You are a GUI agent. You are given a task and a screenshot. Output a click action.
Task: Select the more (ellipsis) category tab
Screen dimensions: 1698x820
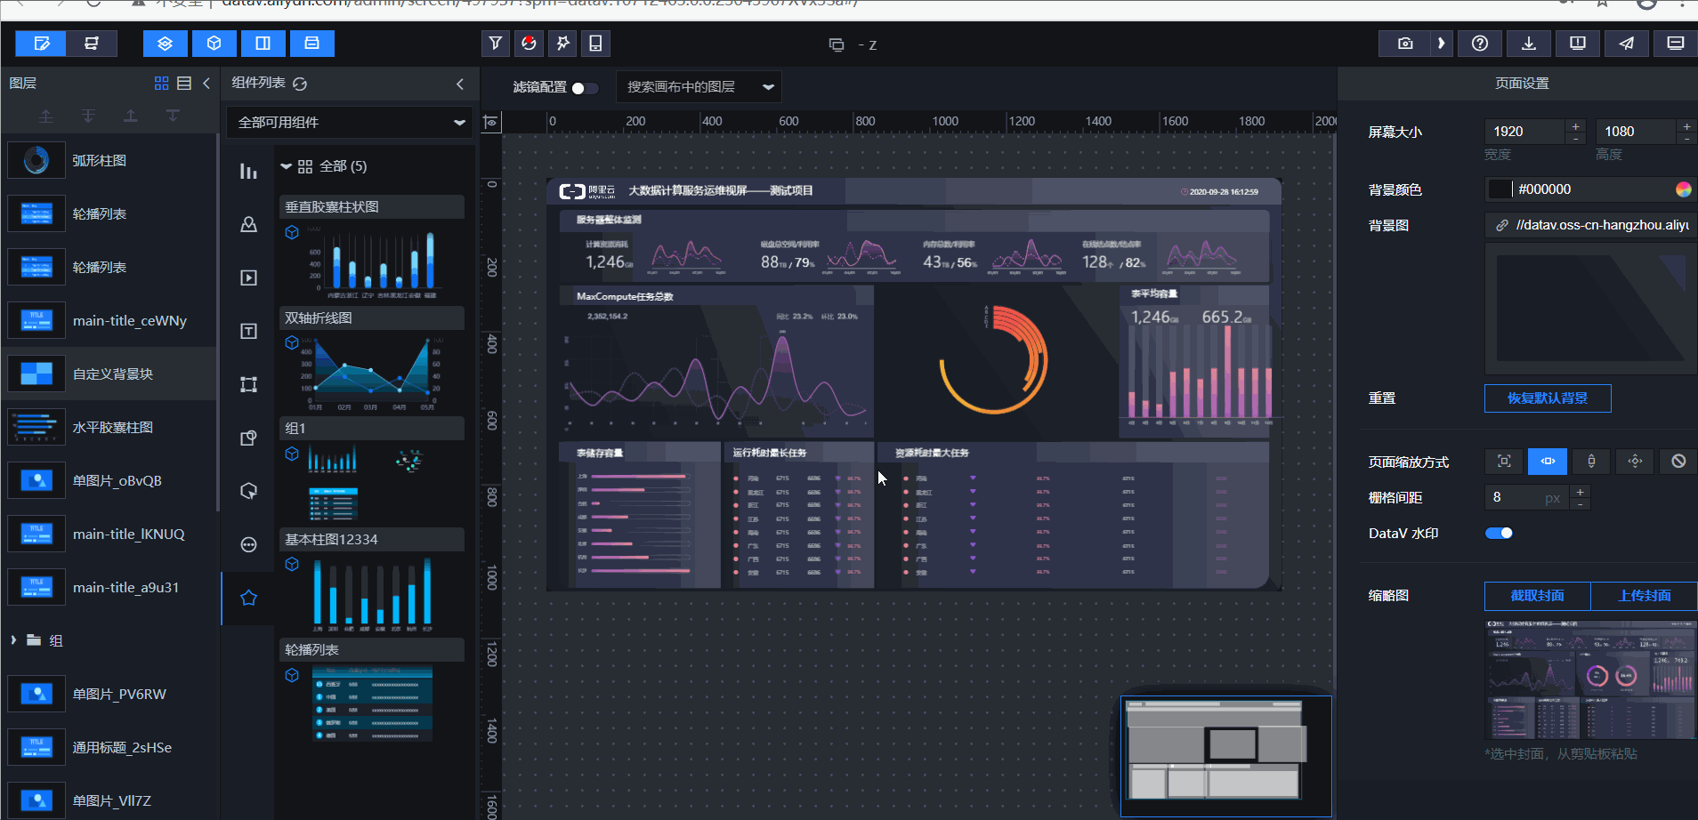click(x=248, y=545)
